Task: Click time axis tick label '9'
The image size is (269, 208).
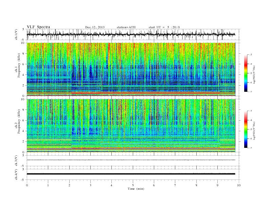Action: coord(217,185)
